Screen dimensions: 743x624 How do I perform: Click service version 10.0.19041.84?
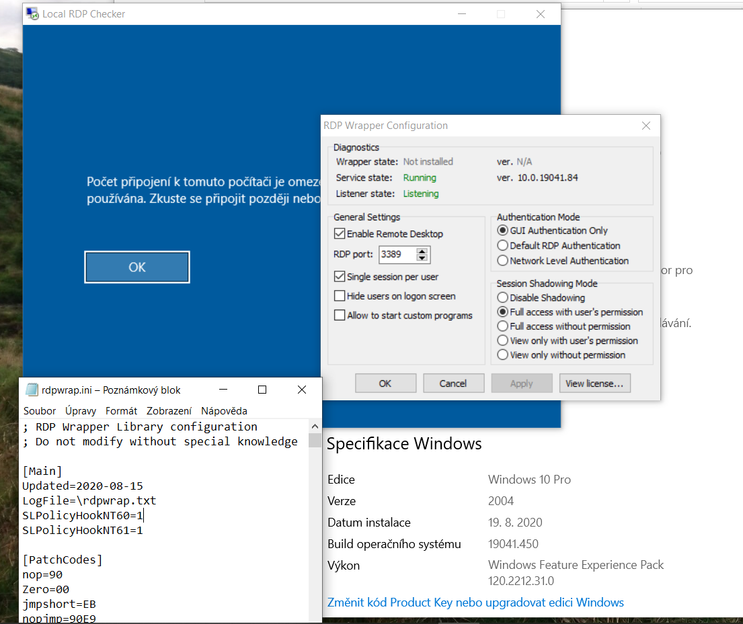tap(548, 177)
